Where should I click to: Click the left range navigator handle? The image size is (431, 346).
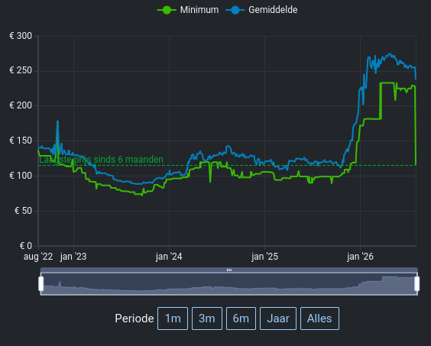tap(41, 284)
